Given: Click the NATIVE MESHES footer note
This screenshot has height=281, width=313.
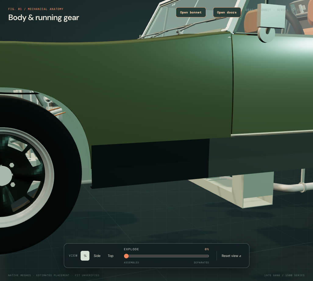Looking at the screenshot, I should [54, 275].
